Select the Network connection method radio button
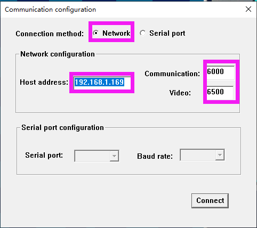Image resolution: width=257 pixels, height=228 pixels. point(96,33)
